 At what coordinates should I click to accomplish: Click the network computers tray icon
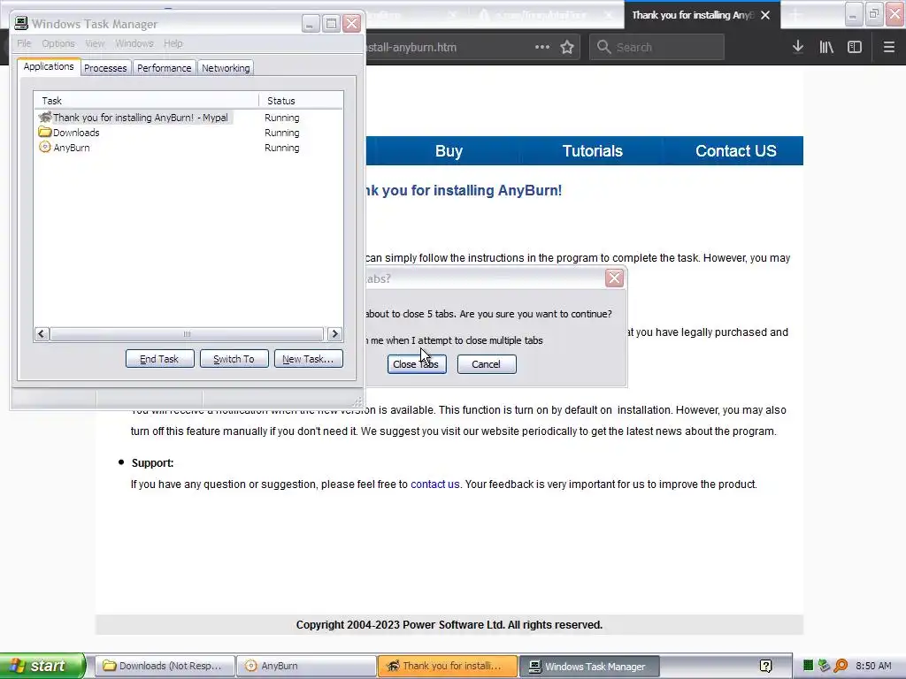click(824, 666)
